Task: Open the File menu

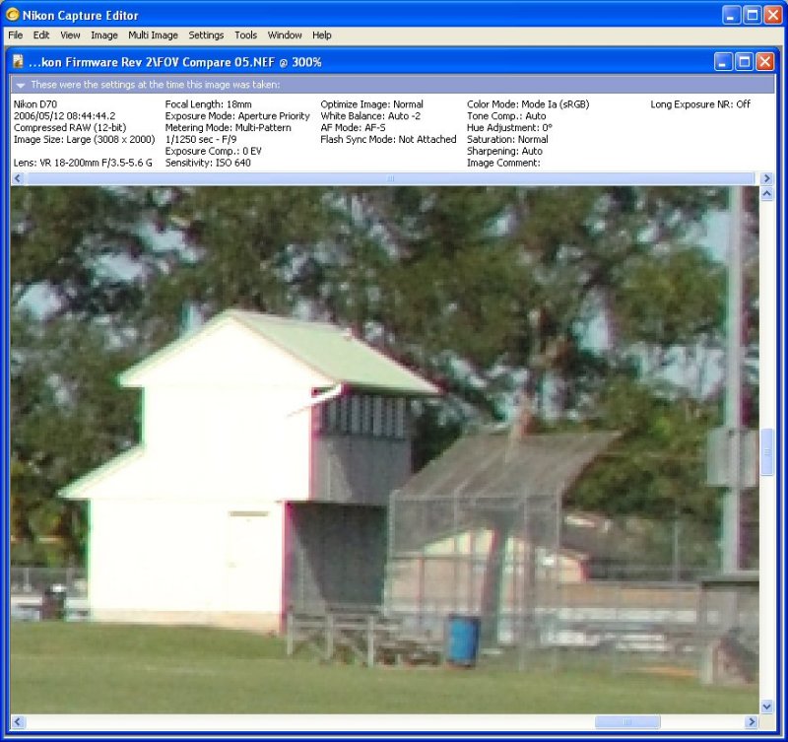Action: [15, 35]
